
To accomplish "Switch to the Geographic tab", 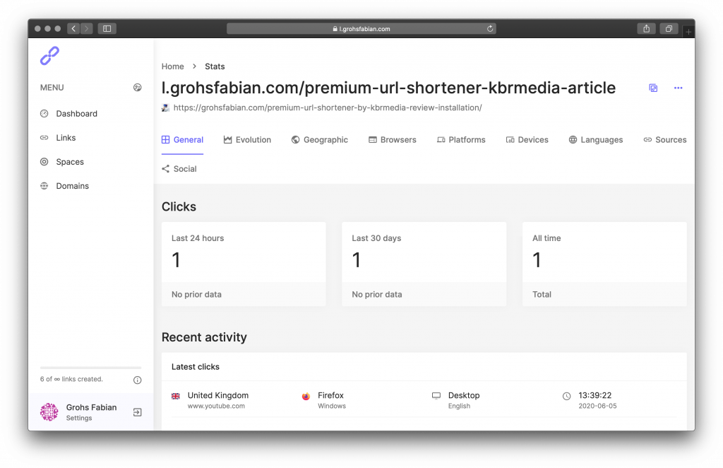I will (320, 140).
